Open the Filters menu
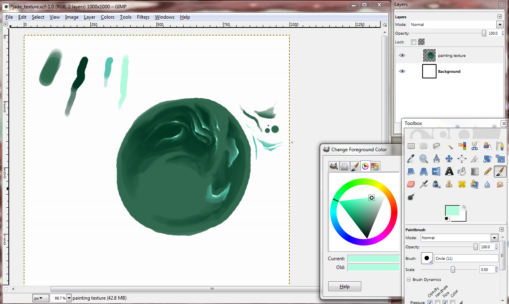This screenshot has height=304, width=509. [x=143, y=17]
